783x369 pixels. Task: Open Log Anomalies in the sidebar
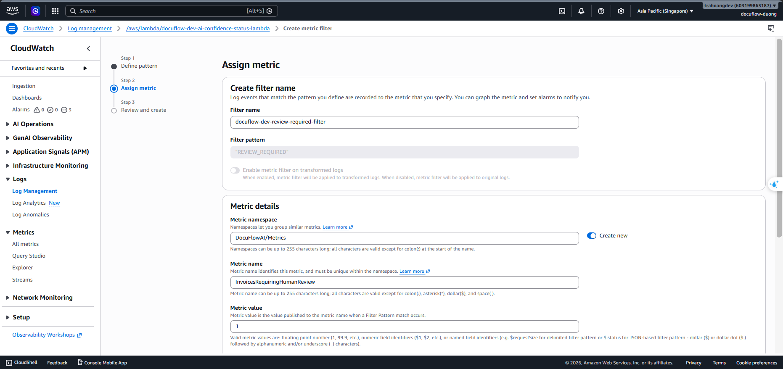coord(31,215)
